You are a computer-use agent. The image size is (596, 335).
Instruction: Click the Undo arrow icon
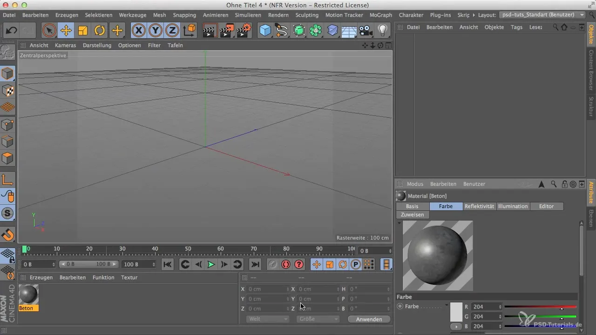click(11, 31)
